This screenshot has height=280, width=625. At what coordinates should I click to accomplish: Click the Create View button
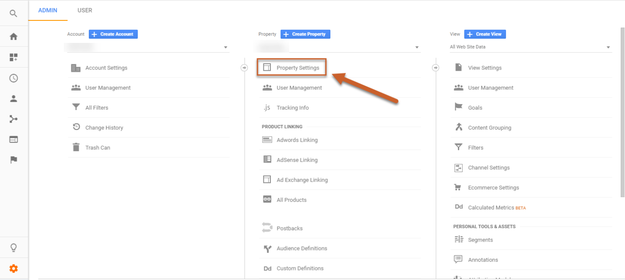[x=485, y=34]
